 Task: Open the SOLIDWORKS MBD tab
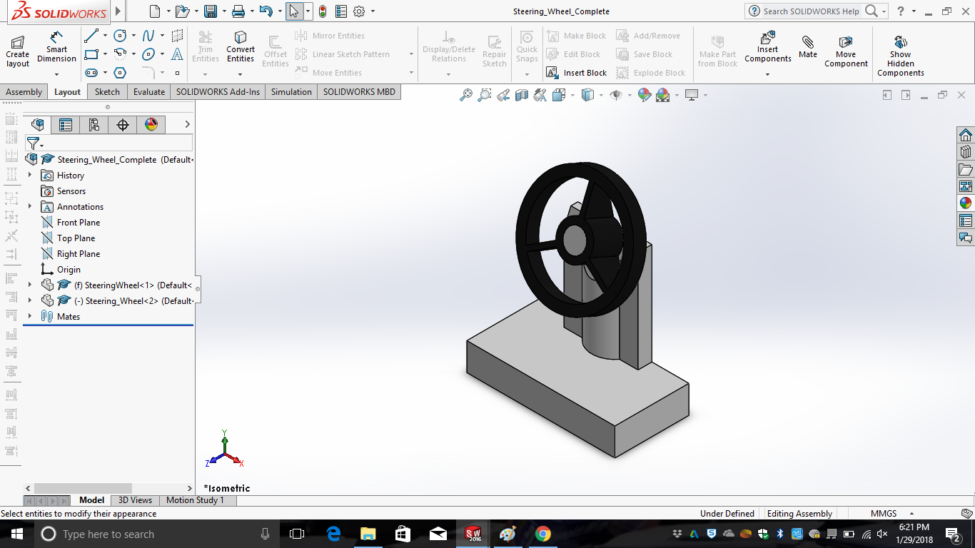(x=359, y=92)
